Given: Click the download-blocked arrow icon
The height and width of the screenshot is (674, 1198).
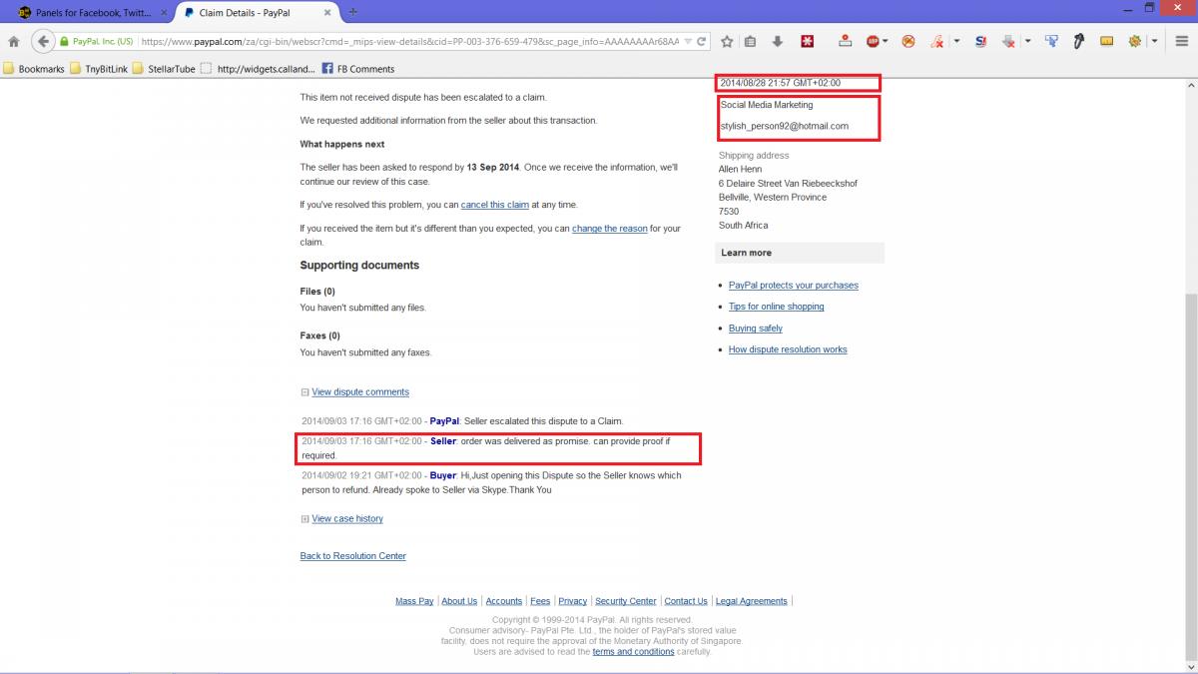Looking at the screenshot, I should point(1009,42).
